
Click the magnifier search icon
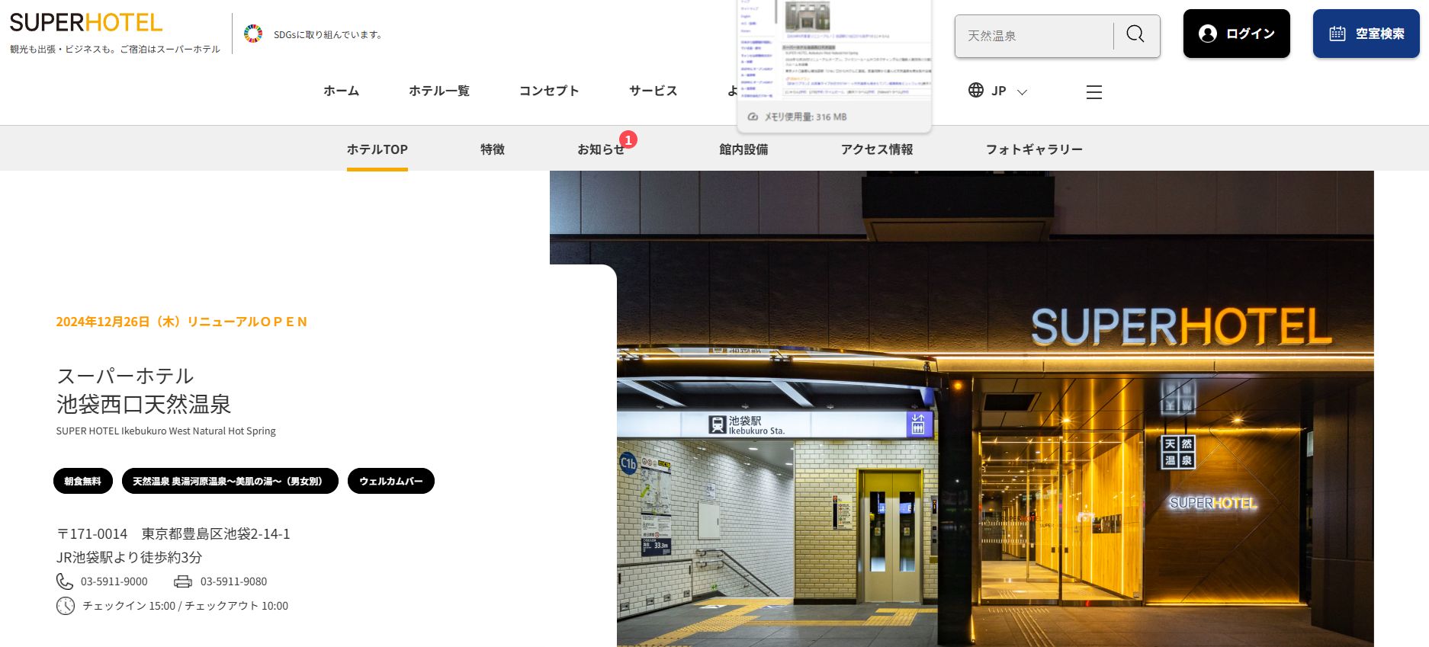[1135, 34]
